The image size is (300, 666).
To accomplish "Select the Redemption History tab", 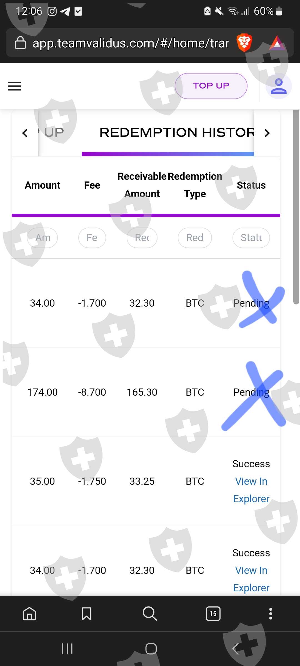I will pyautogui.click(x=177, y=133).
